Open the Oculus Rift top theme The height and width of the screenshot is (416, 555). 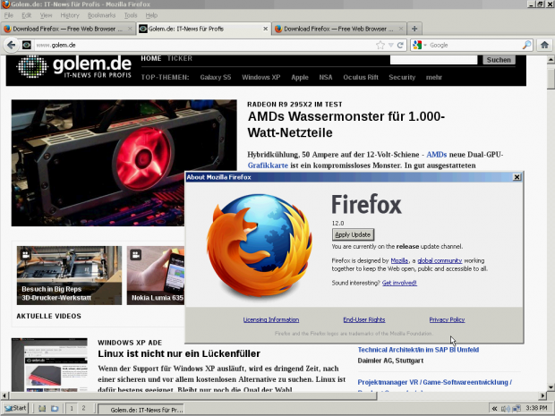pos(361,77)
